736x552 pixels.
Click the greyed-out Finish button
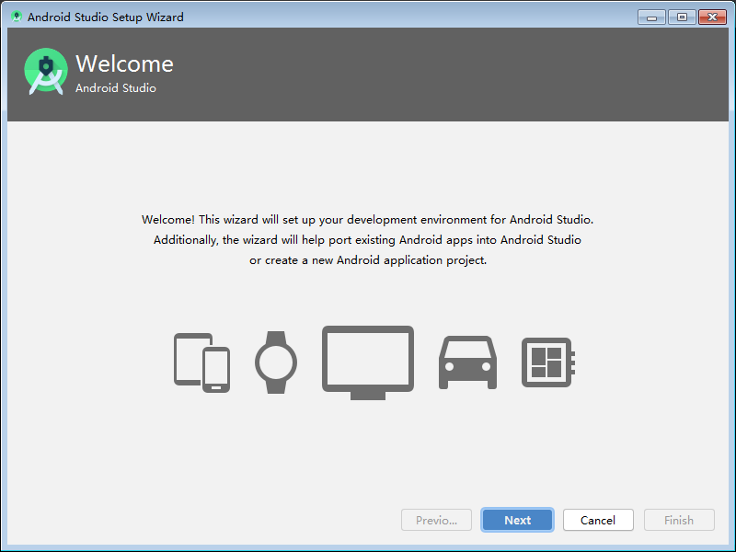click(x=679, y=520)
